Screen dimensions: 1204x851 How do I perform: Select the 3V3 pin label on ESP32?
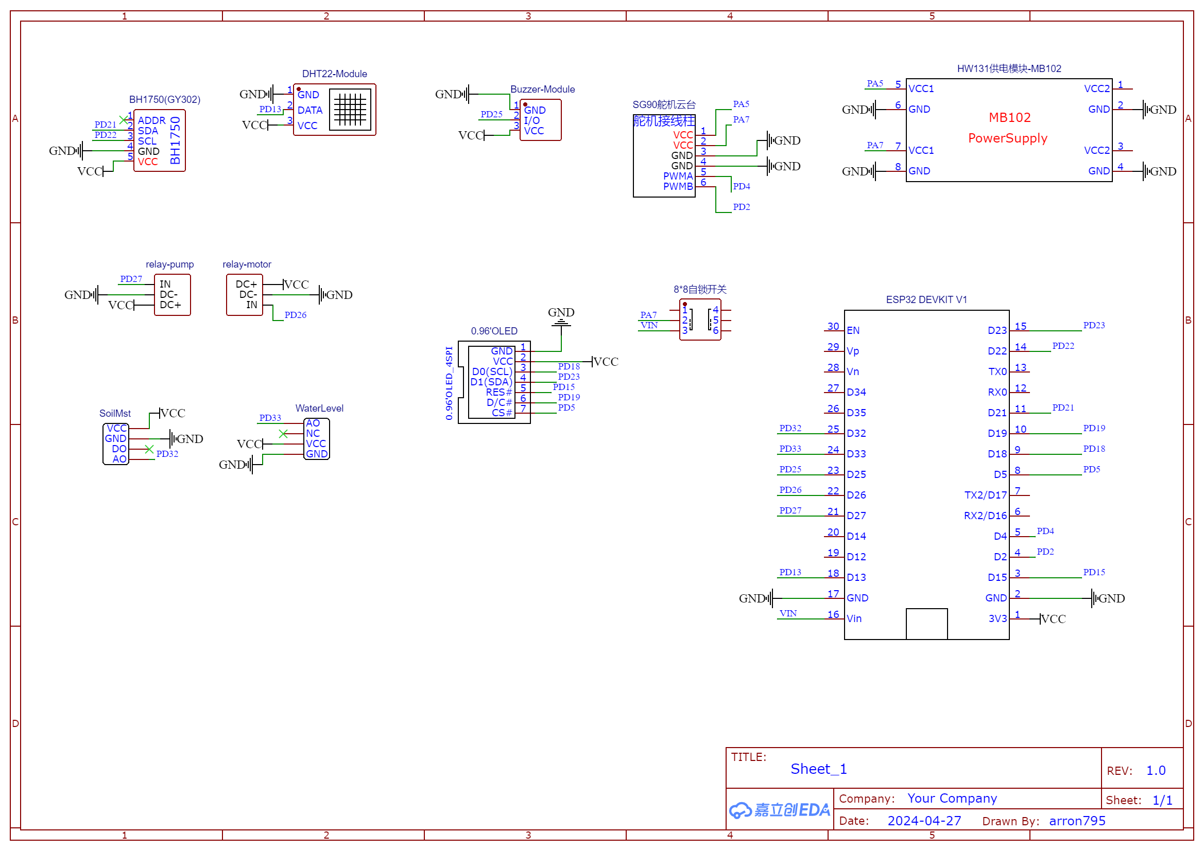pyautogui.click(x=998, y=619)
